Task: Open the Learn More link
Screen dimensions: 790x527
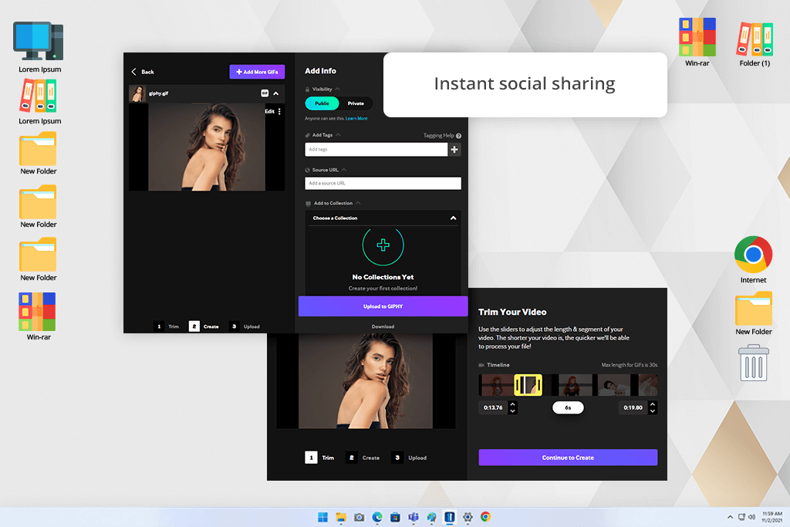Action: click(x=356, y=118)
